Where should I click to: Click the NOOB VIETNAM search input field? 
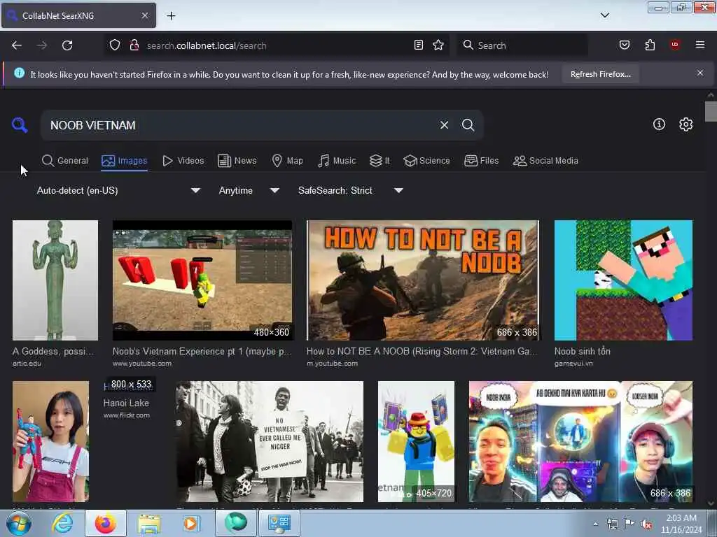(238, 125)
